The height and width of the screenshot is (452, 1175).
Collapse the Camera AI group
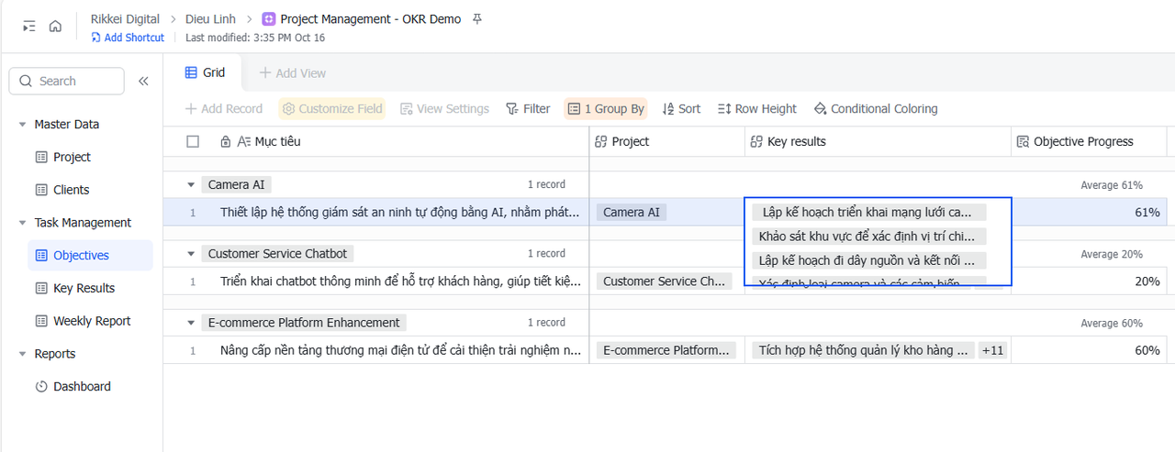(191, 185)
